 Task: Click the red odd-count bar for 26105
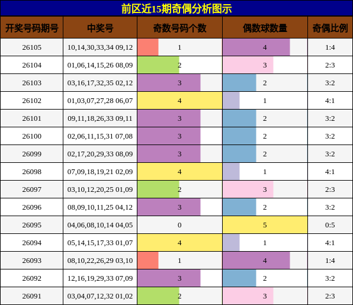(148, 47)
